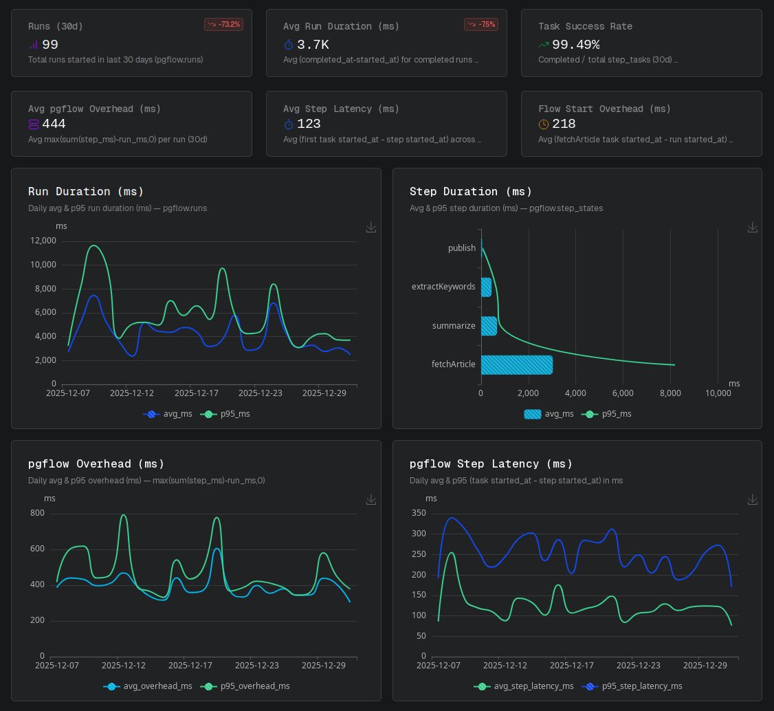Click the 12,000 tick on Run Duration axis
The width and height of the screenshot is (774, 711).
[x=43, y=241]
